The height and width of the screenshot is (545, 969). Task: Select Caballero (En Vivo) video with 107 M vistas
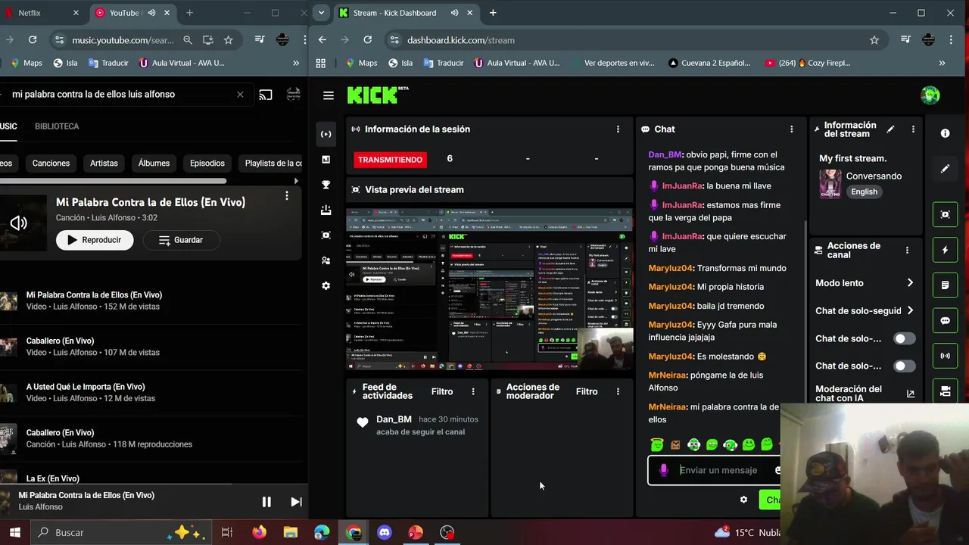pyautogui.click(x=93, y=347)
